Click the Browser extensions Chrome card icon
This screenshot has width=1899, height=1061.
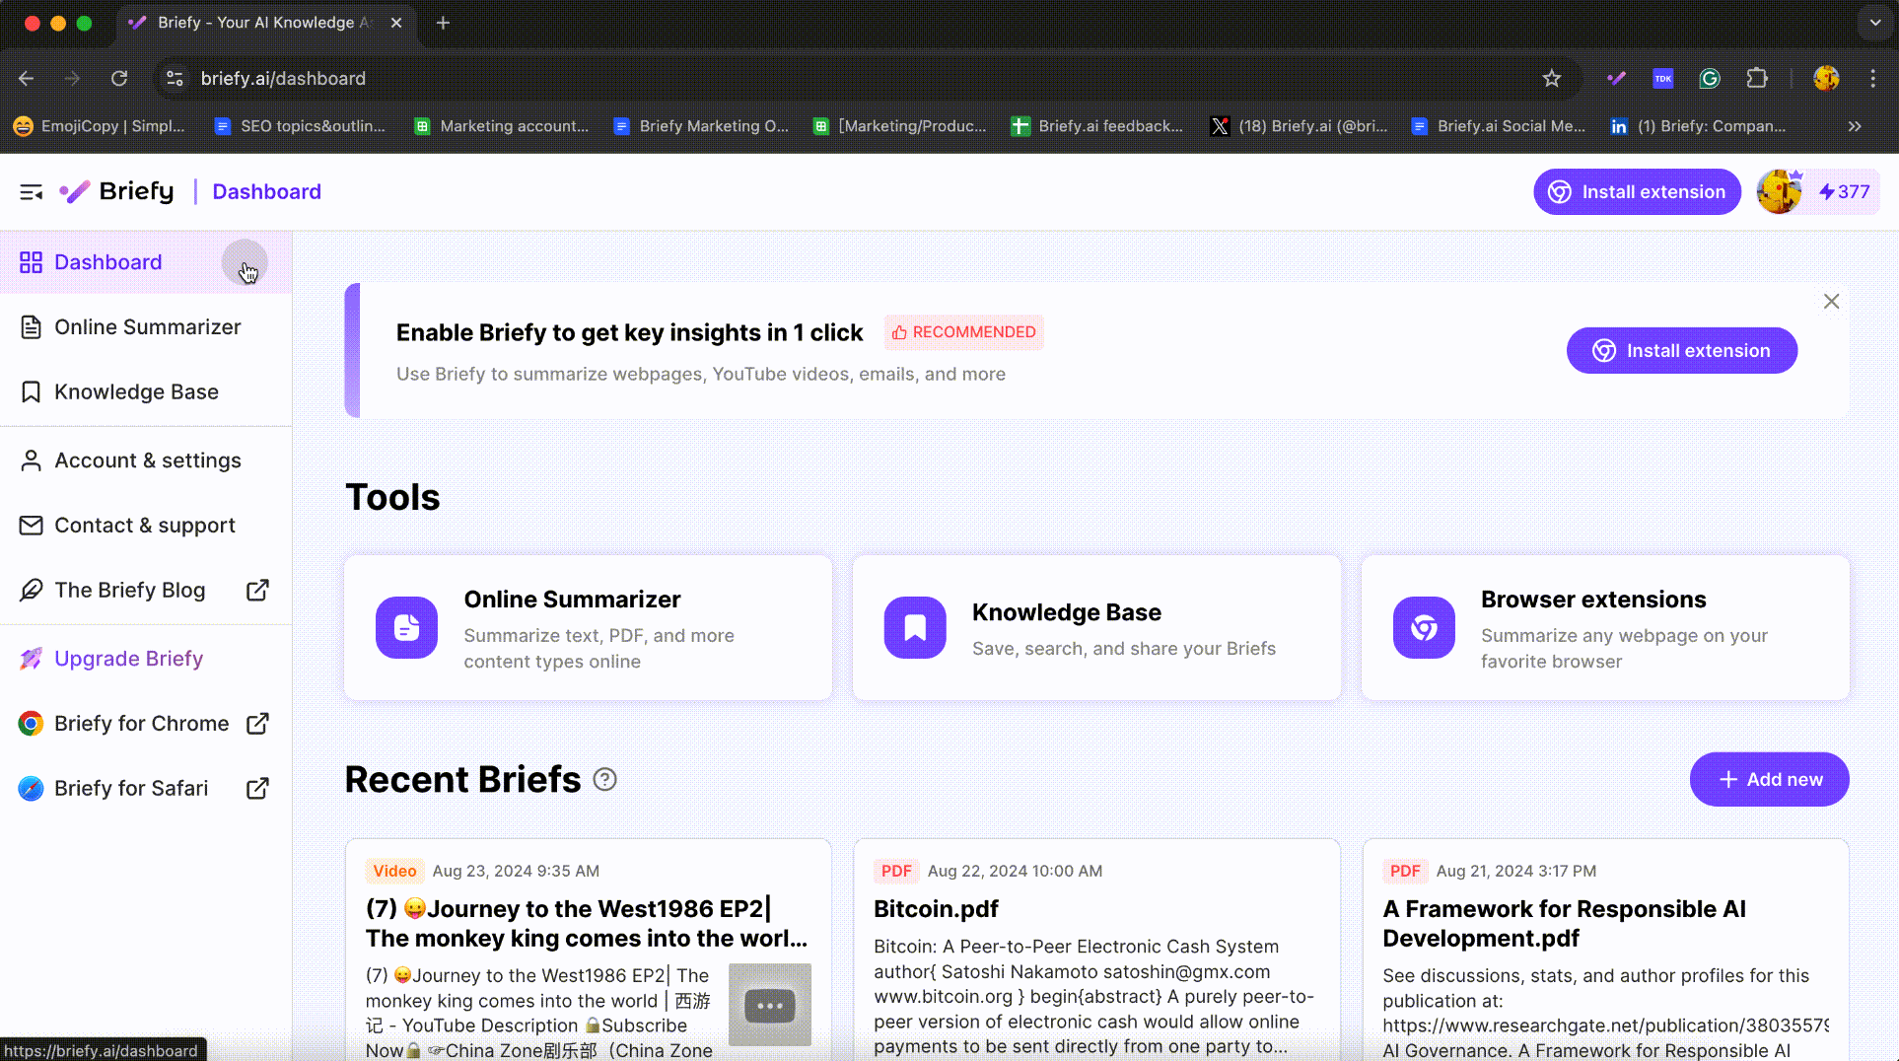(1424, 628)
